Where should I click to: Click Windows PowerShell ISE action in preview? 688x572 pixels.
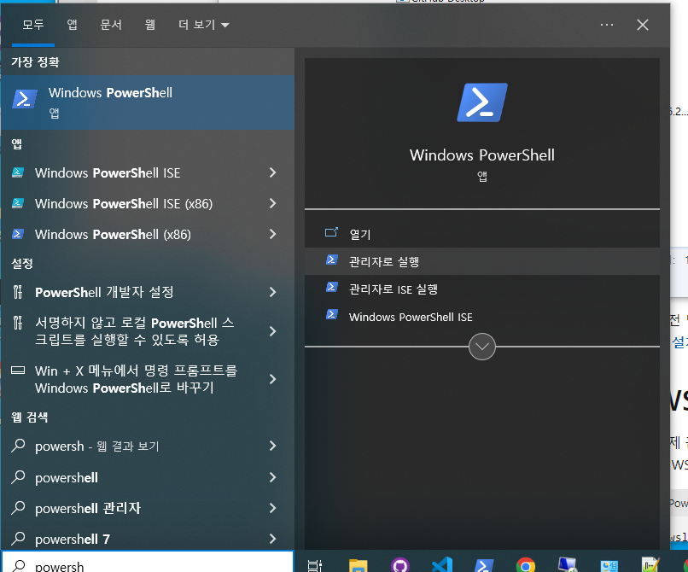(481, 317)
